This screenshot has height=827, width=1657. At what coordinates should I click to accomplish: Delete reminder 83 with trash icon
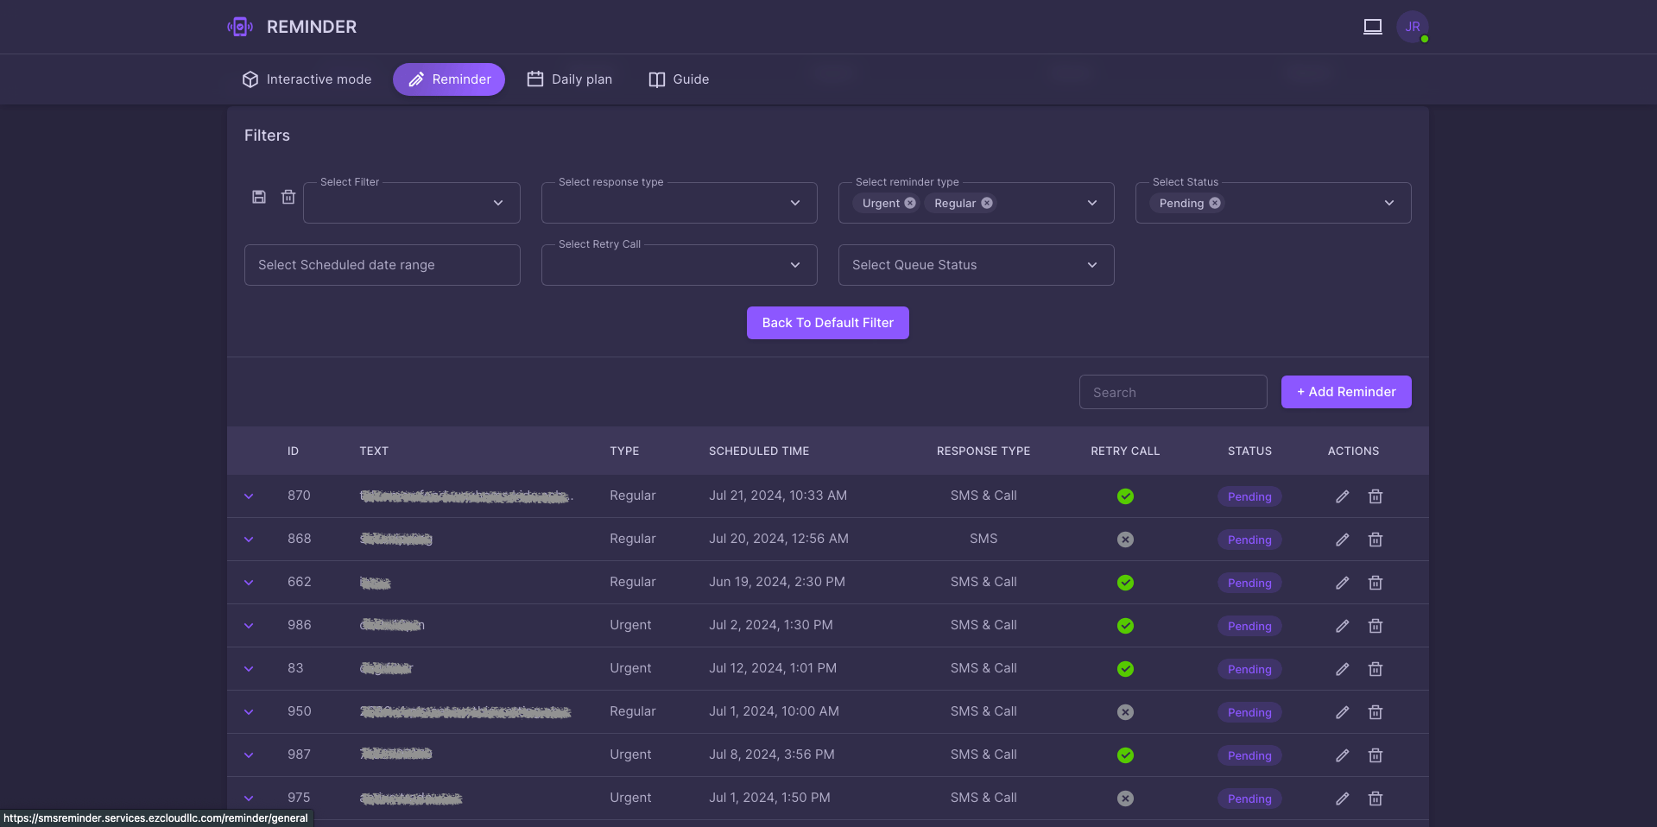click(1376, 669)
